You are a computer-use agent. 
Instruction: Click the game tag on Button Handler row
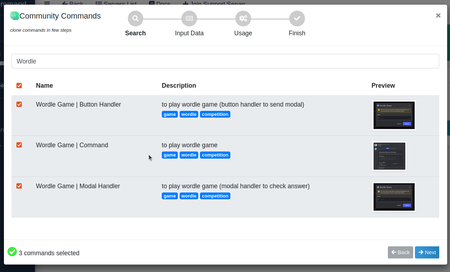coord(170,114)
